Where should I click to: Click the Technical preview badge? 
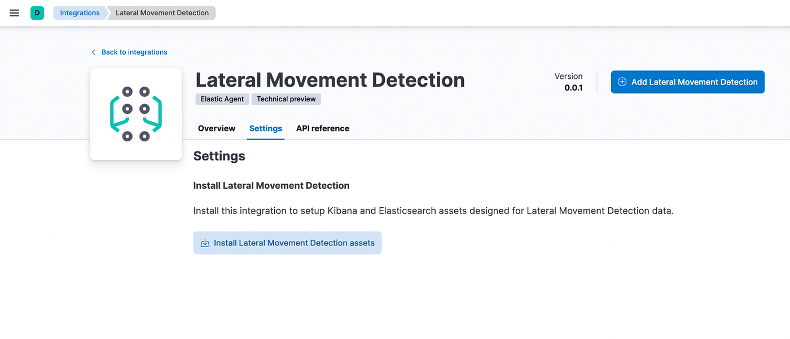pos(286,99)
